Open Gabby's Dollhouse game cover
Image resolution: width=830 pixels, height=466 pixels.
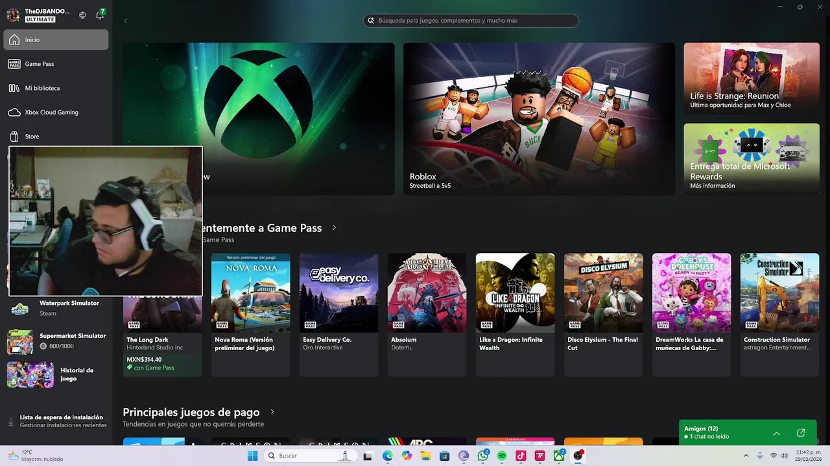691,293
